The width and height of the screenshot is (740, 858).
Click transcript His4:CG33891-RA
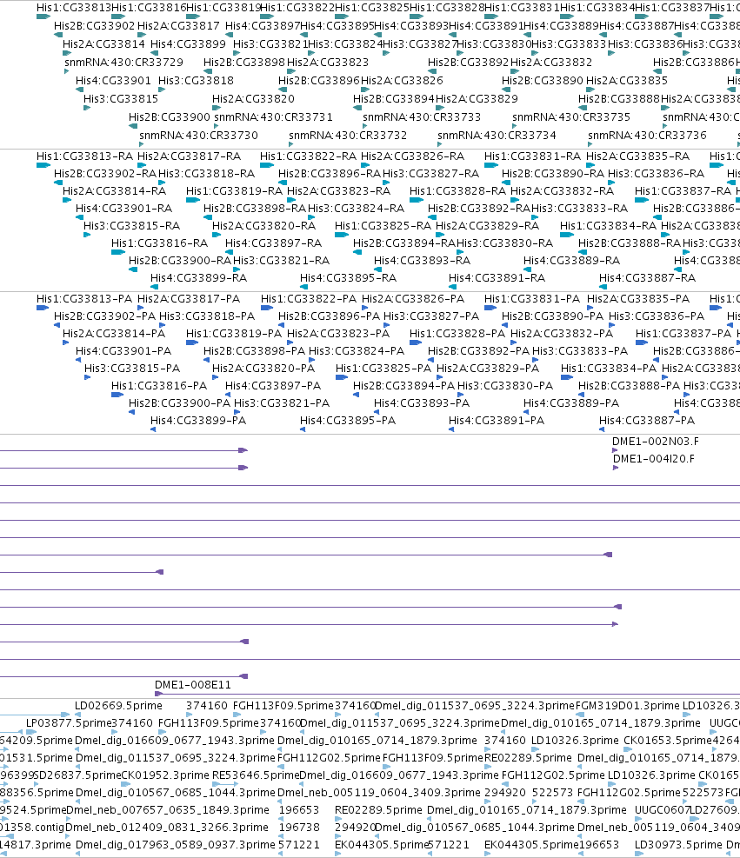(497, 277)
